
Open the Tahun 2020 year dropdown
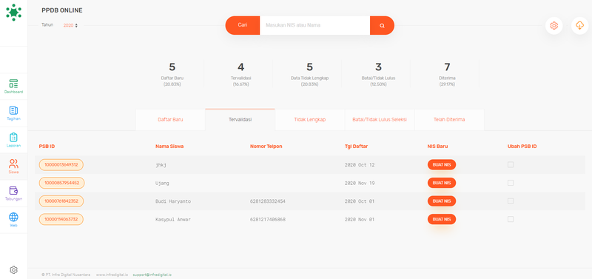[x=70, y=25]
